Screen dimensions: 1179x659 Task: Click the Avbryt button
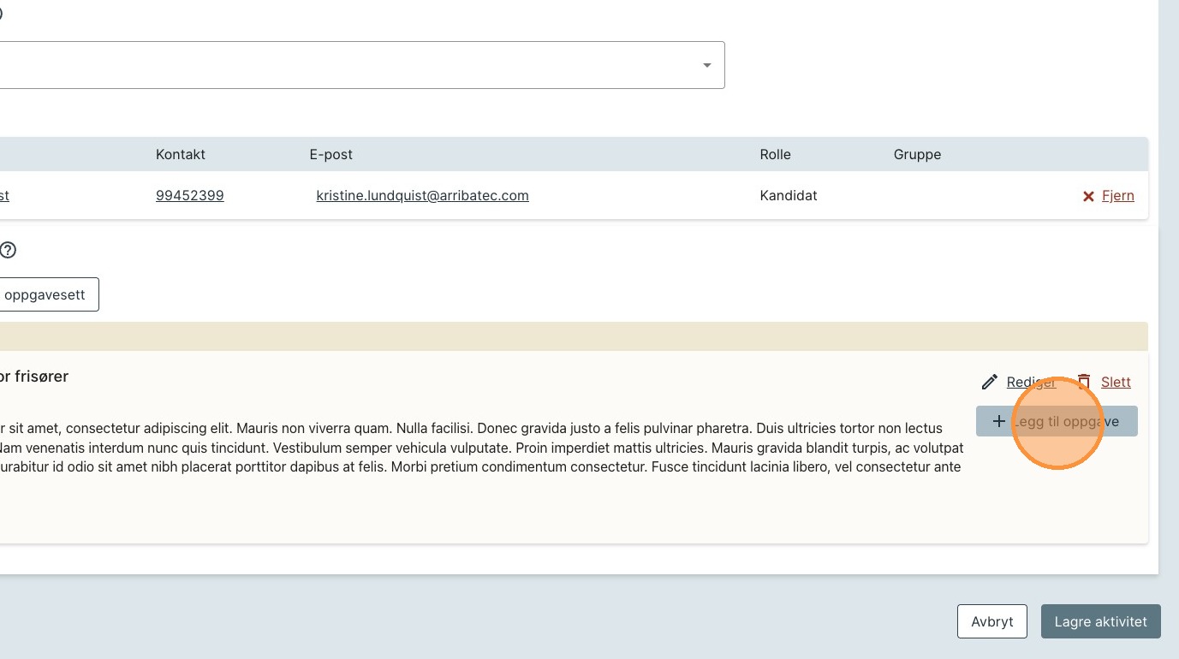[x=992, y=621]
